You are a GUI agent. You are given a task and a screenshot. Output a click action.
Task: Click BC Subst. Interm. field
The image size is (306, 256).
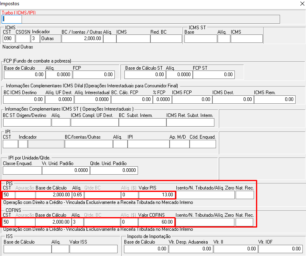coord(142,123)
